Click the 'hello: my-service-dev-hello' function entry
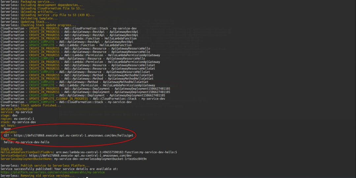 (26, 142)
